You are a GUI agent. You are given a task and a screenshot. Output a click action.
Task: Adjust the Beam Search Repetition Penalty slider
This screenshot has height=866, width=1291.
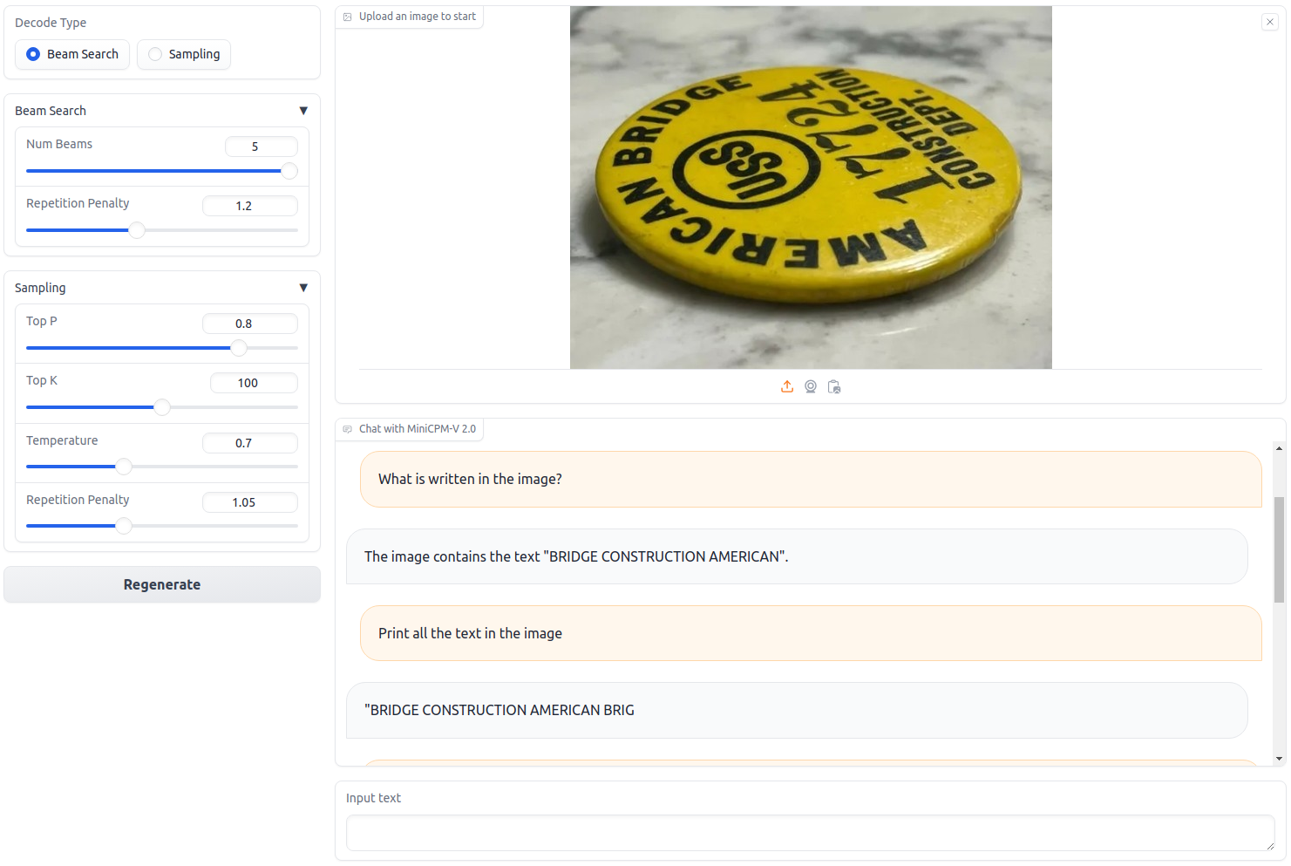pyautogui.click(x=162, y=230)
